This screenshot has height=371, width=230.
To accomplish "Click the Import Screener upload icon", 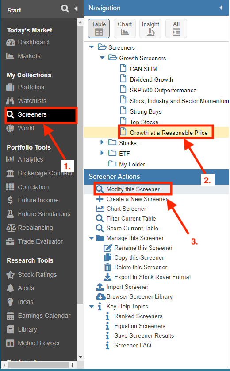I will 100,287.
